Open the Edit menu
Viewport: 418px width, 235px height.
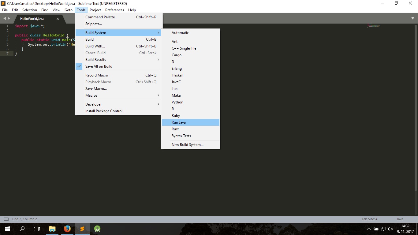(x=15, y=10)
